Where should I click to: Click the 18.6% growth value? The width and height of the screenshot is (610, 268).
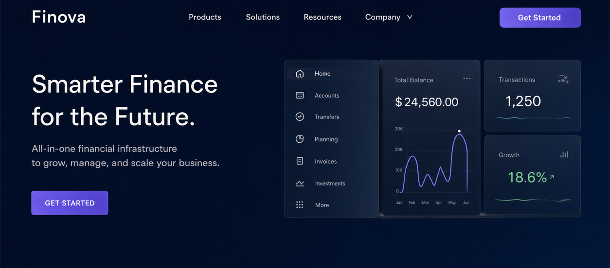pyautogui.click(x=527, y=177)
